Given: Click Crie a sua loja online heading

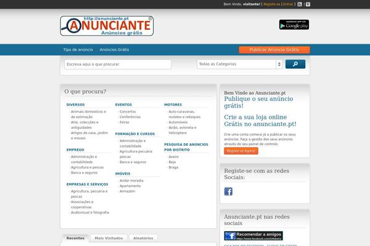Looking at the screenshot, I should [260, 121].
